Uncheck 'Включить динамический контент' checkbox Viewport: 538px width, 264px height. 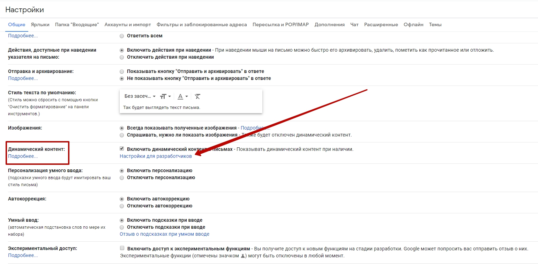(122, 149)
